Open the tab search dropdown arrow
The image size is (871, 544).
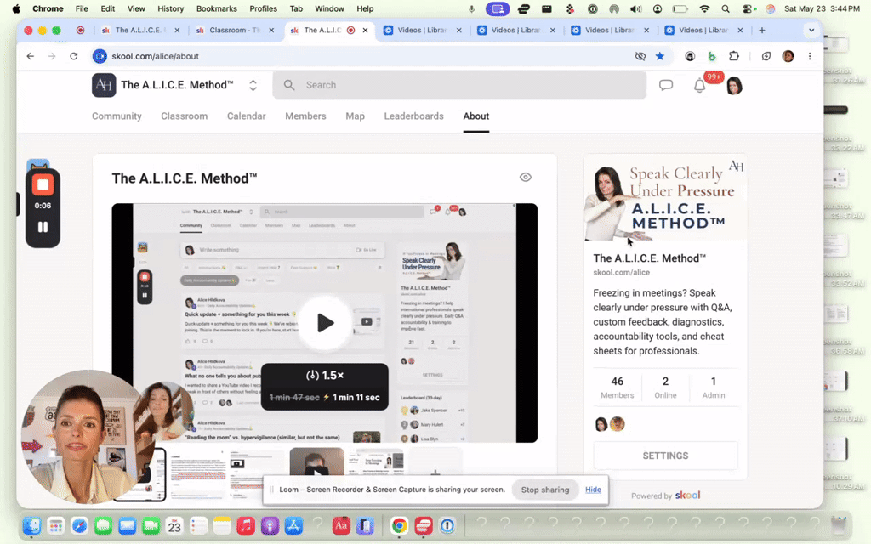(811, 31)
